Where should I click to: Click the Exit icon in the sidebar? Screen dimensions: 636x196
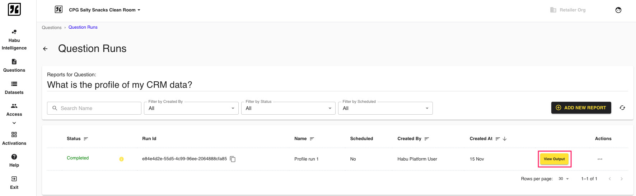pyautogui.click(x=14, y=179)
